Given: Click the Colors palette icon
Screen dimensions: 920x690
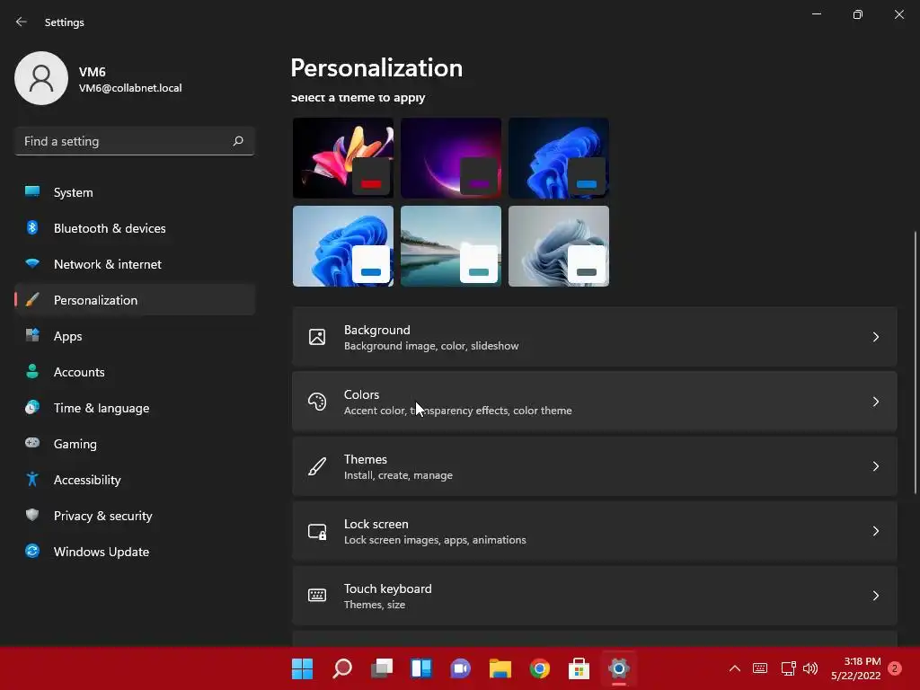Looking at the screenshot, I should (317, 402).
